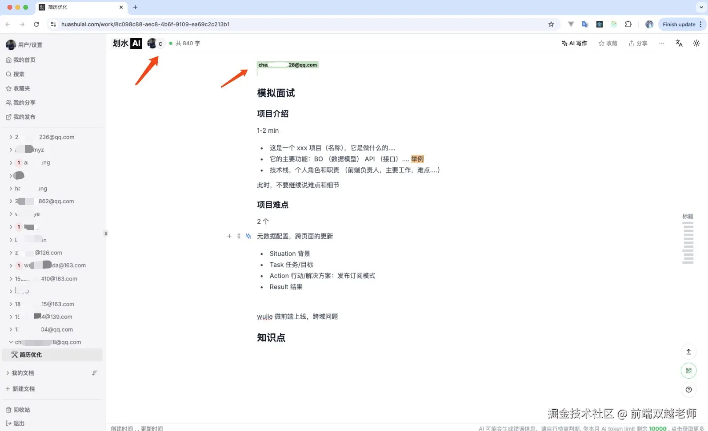
Task: Click the 收藏 star button
Action: coord(608,43)
